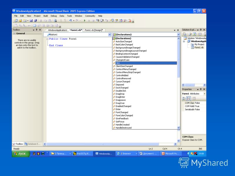Start debugging with the green play icon
Image resolution: width=235 pixels, height=176 pixels.
[85, 21]
